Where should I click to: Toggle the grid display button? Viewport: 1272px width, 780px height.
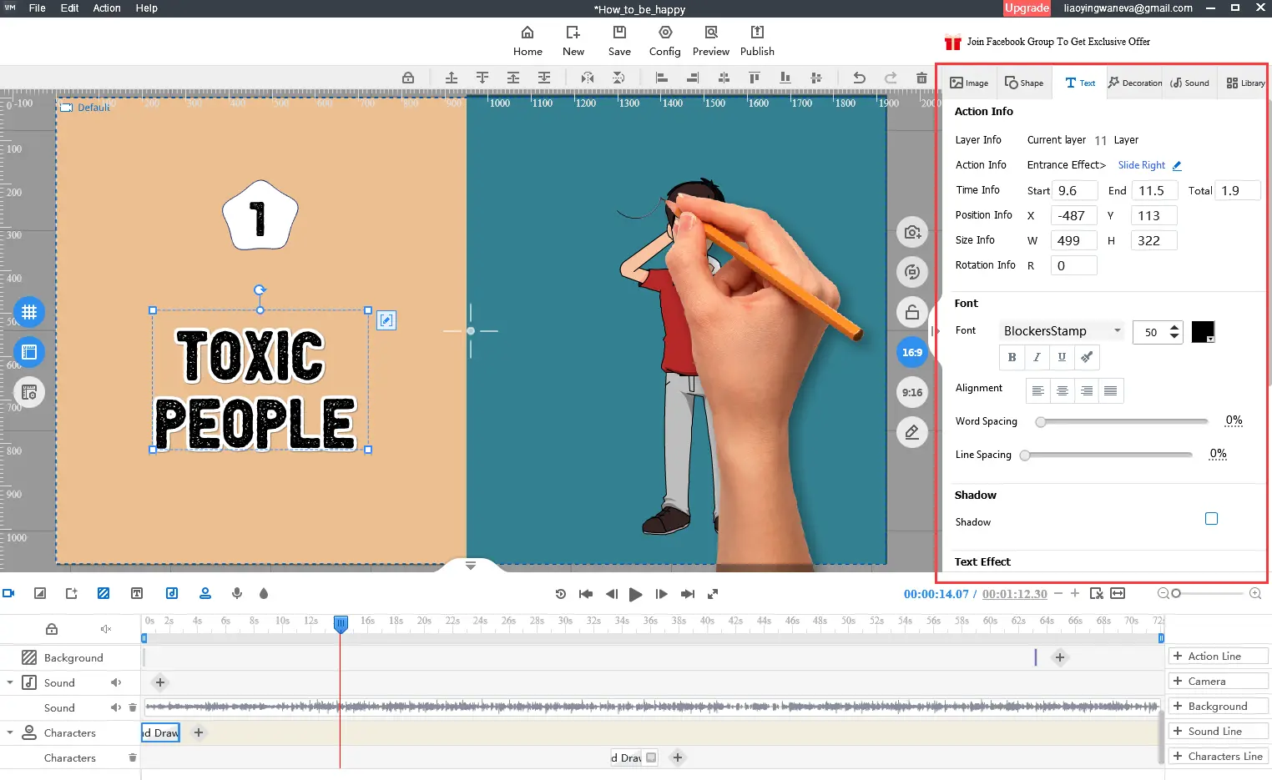(29, 312)
